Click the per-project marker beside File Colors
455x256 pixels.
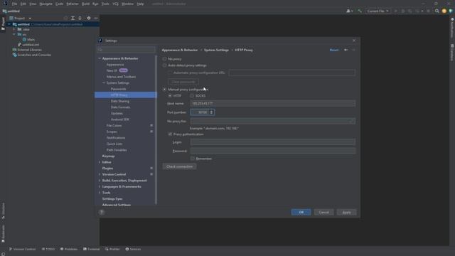[x=151, y=125]
